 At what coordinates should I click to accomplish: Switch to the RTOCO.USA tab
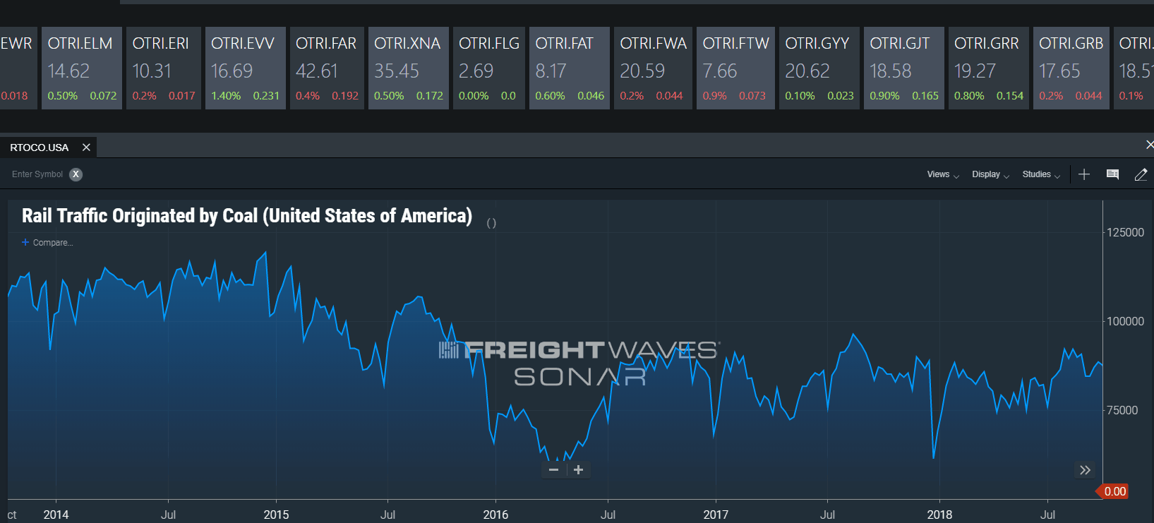click(x=40, y=148)
